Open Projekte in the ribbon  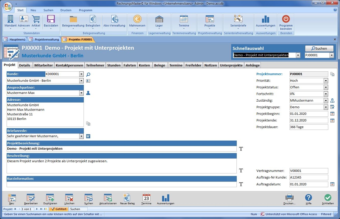pyautogui.click(x=210, y=22)
